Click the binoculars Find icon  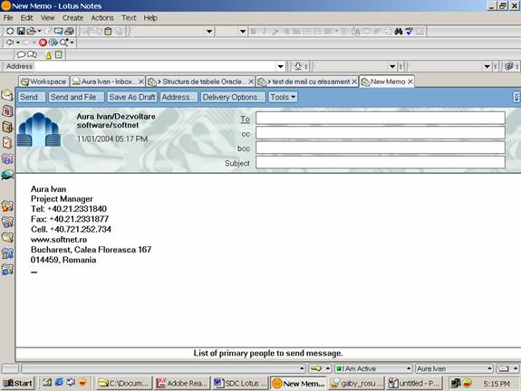click(399, 31)
